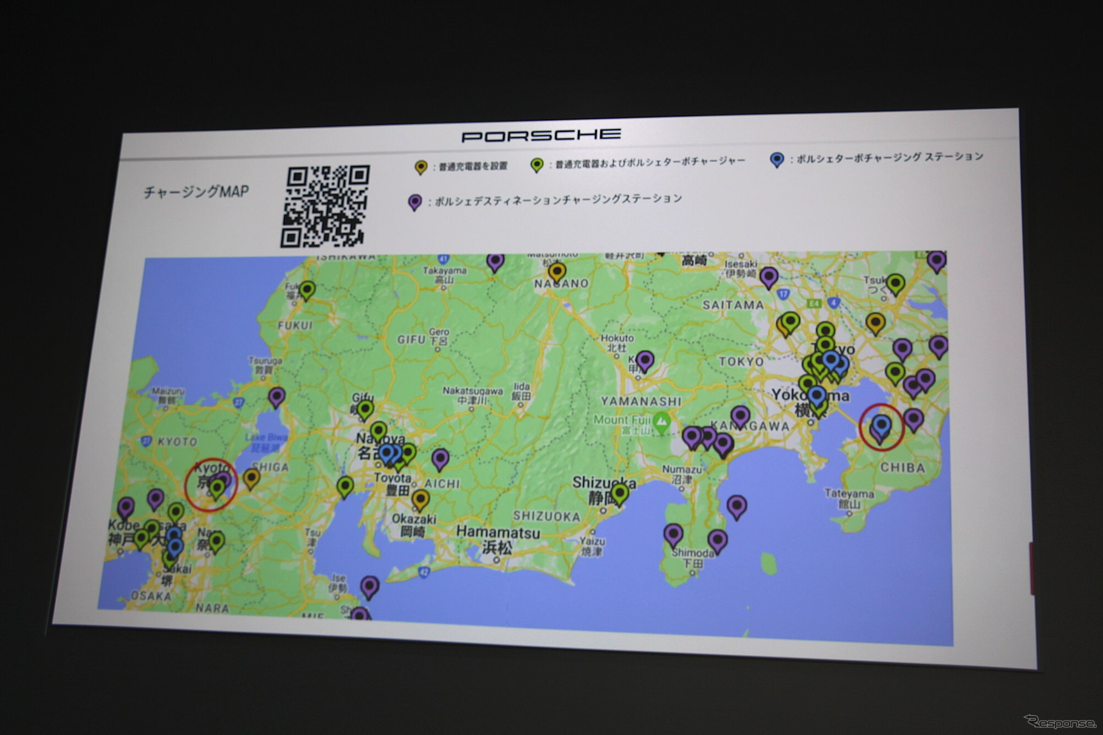Click the チャージングMAP title text
The image size is (1103, 735).
click(x=196, y=192)
